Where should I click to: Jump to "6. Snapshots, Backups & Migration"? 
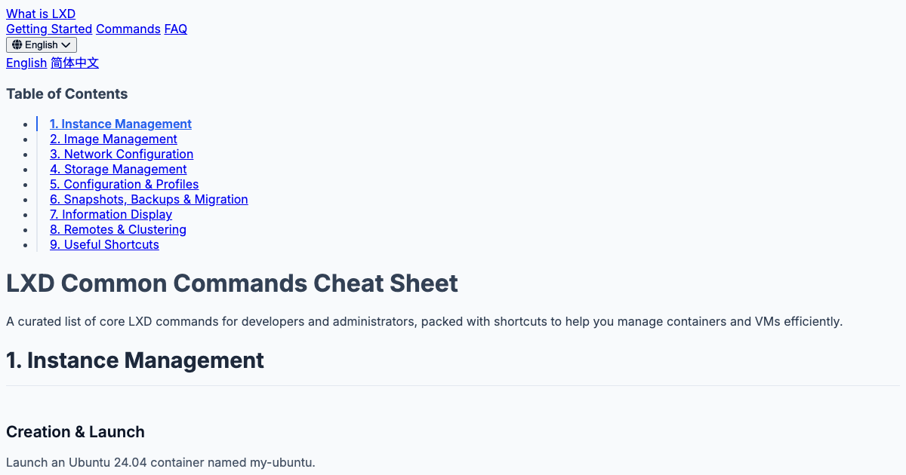[x=149, y=199]
